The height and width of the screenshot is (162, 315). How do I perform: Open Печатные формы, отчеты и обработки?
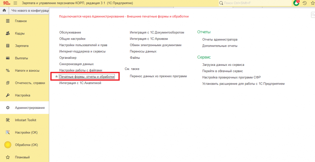(x=87, y=77)
